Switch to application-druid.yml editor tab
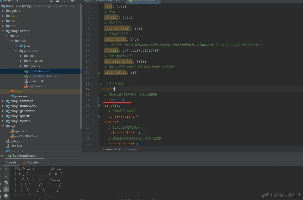 pyautogui.click(x=104, y=1)
